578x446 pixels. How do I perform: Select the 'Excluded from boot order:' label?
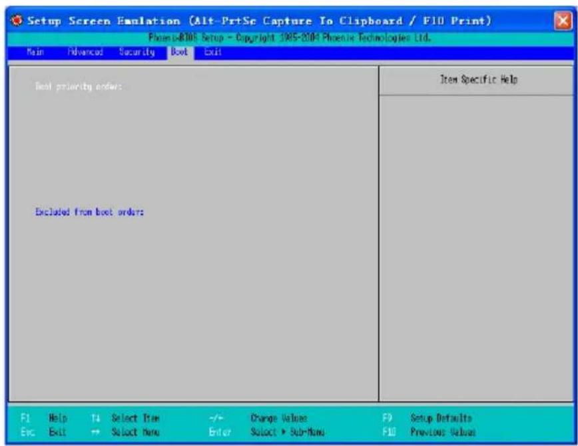(x=90, y=212)
